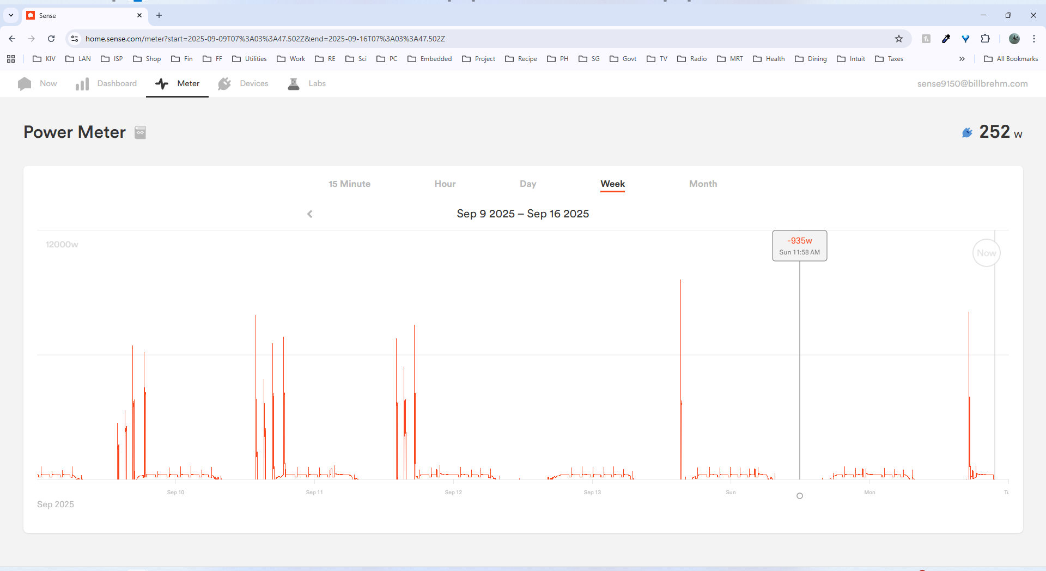Open the LAN bookmark folder

(x=78, y=59)
